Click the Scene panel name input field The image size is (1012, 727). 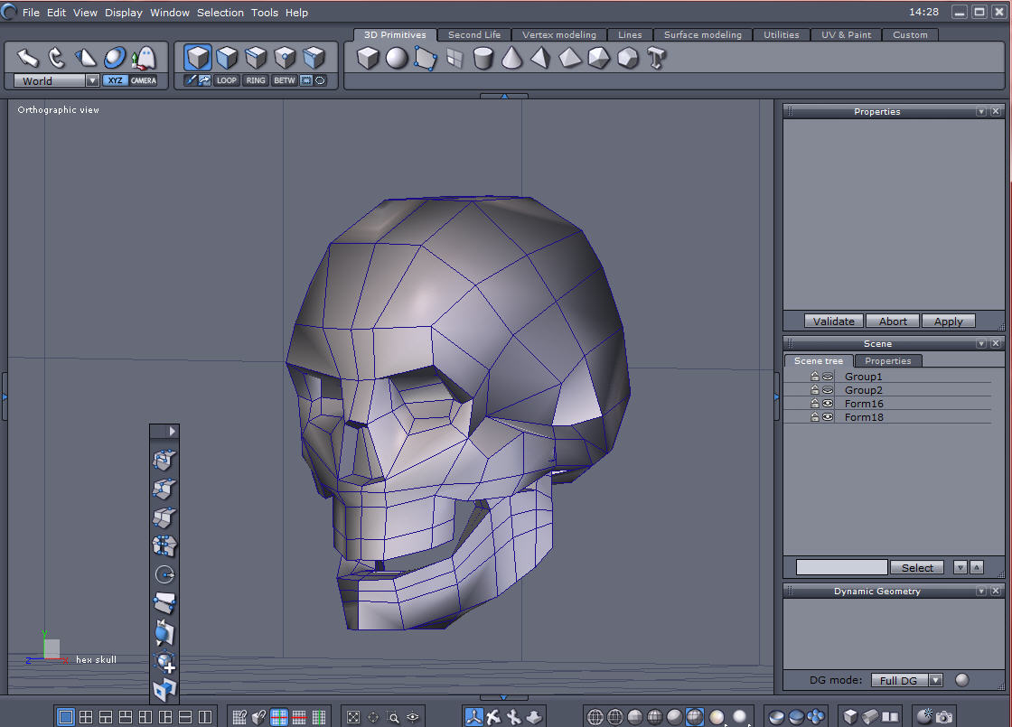click(841, 568)
